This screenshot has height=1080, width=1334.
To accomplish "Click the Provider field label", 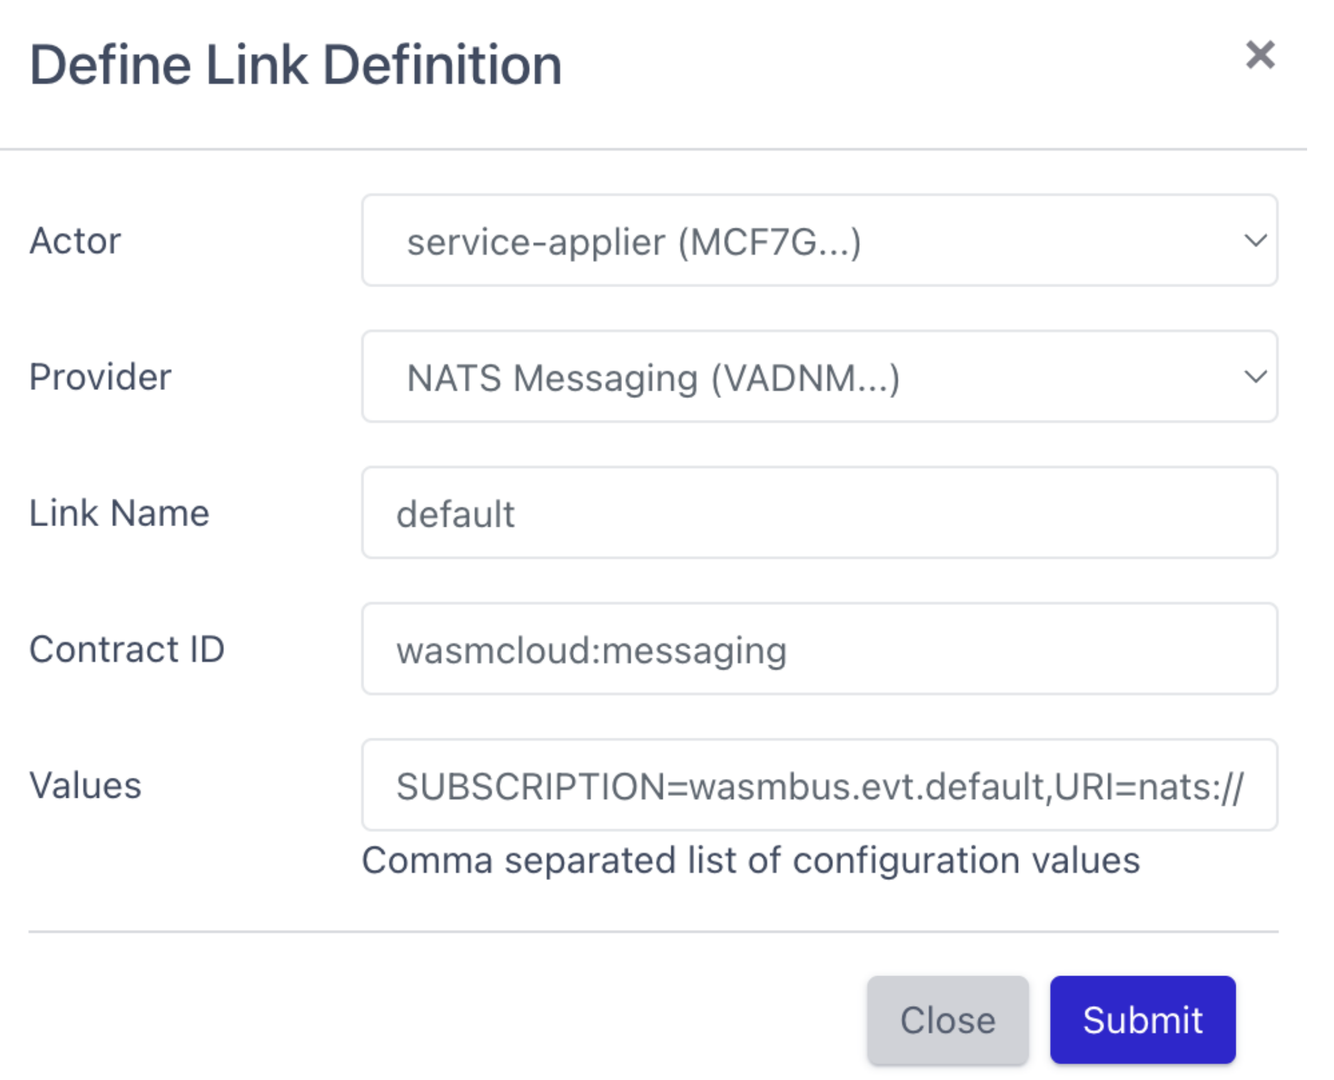I will tap(100, 377).
